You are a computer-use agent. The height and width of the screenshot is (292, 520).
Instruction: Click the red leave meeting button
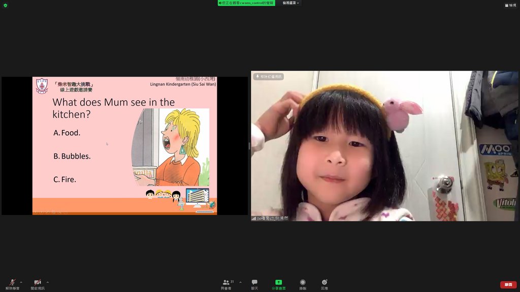[508, 284]
